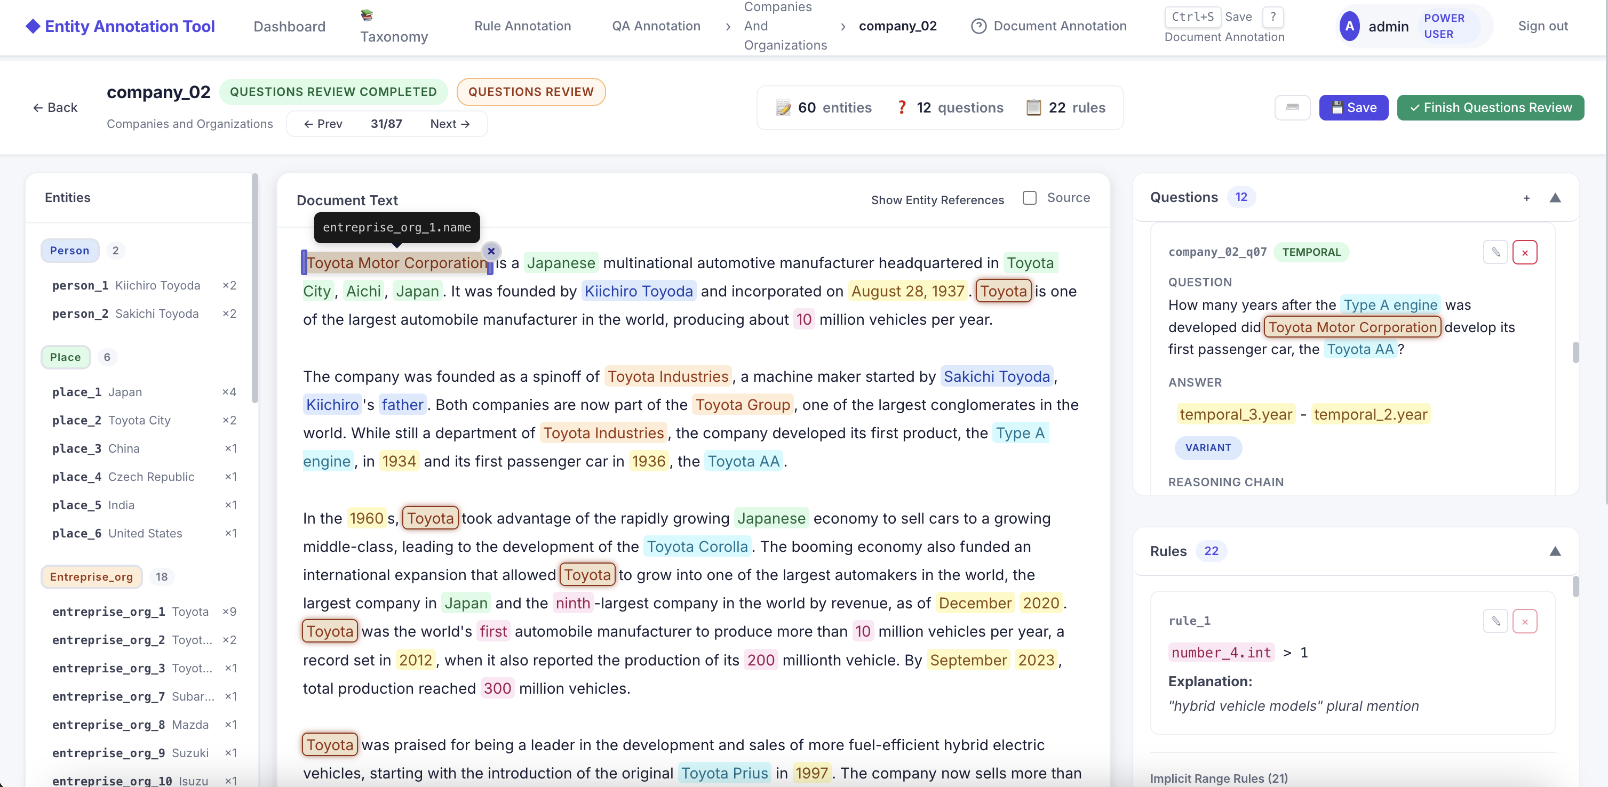Delete question company_02_q07 with the red x

[1524, 253]
